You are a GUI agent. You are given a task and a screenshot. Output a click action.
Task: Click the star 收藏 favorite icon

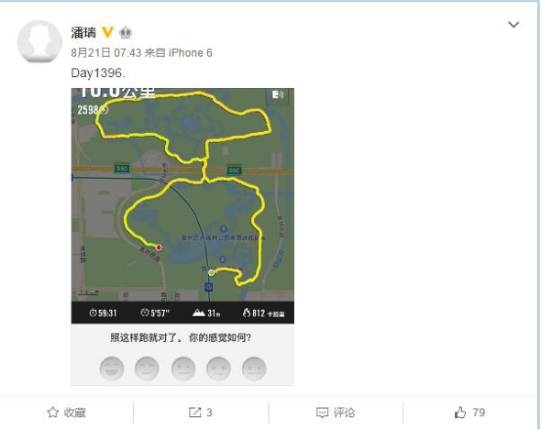pyautogui.click(x=53, y=412)
